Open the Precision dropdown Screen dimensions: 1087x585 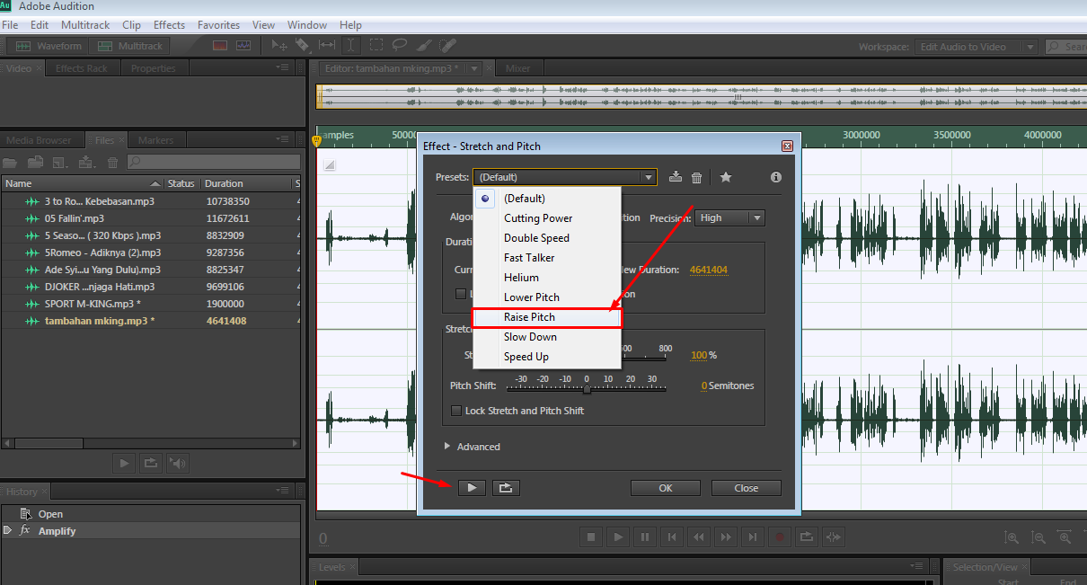(731, 217)
